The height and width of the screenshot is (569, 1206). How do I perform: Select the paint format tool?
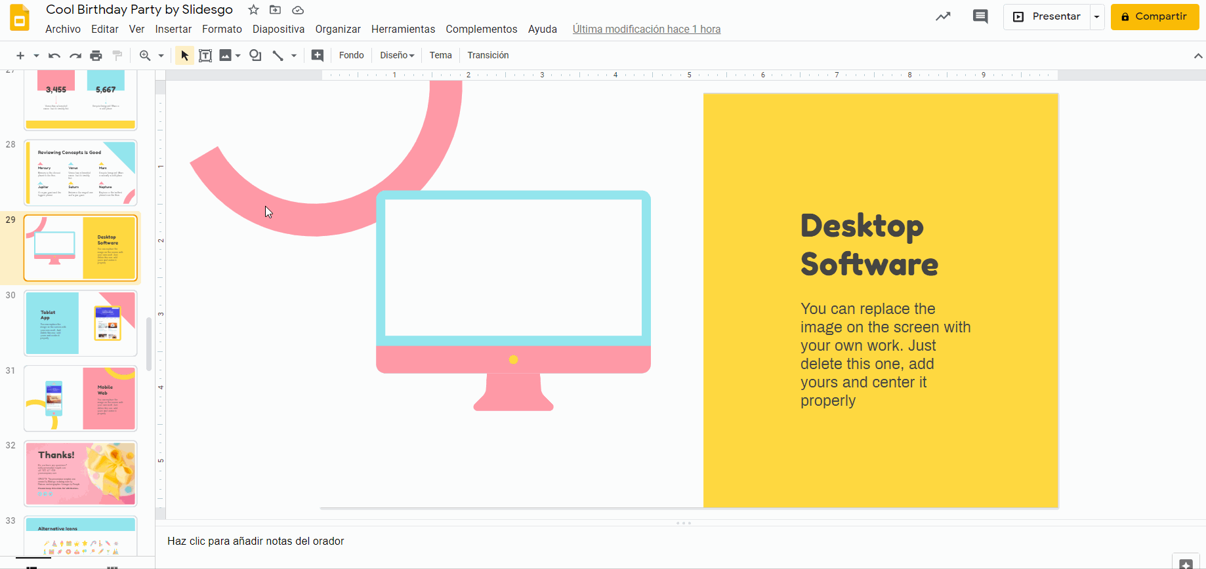click(117, 56)
